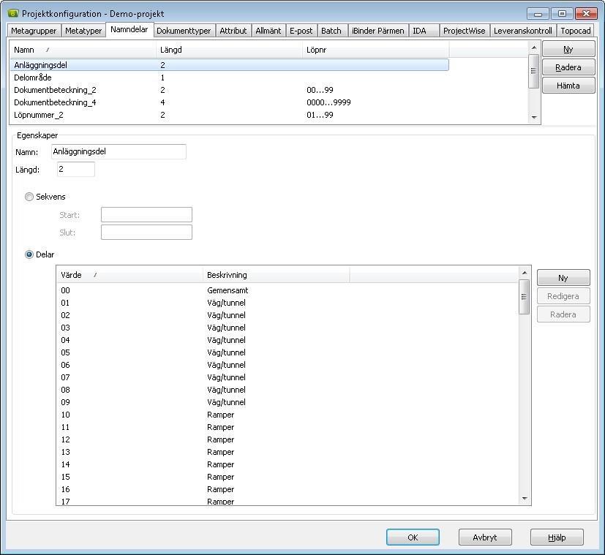Click the Delar values list scrollbar thumb
The image size is (605, 555).
click(525, 297)
